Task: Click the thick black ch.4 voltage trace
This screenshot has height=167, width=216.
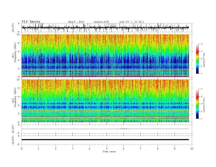Action: [105, 140]
